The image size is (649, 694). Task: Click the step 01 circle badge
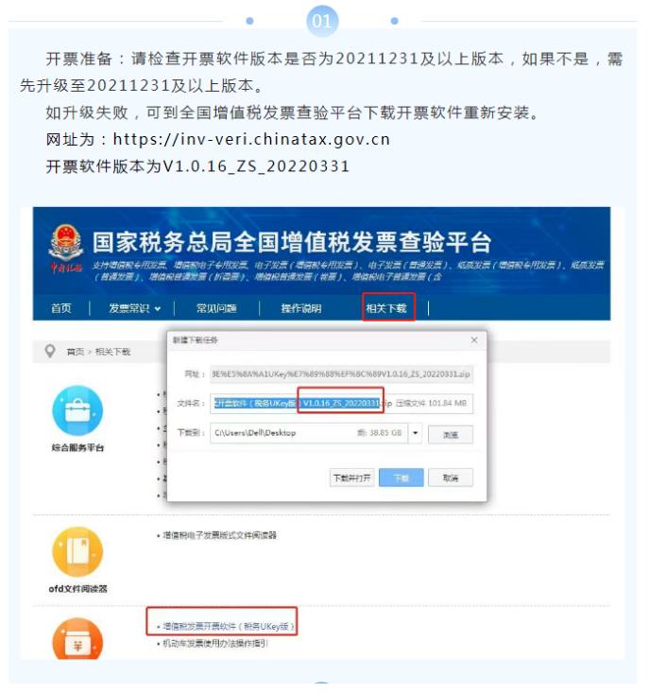[x=322, y=21]
